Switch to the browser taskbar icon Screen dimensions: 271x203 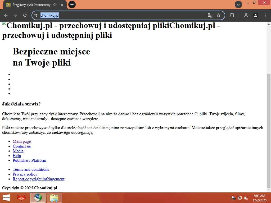[x=38, y=198]
